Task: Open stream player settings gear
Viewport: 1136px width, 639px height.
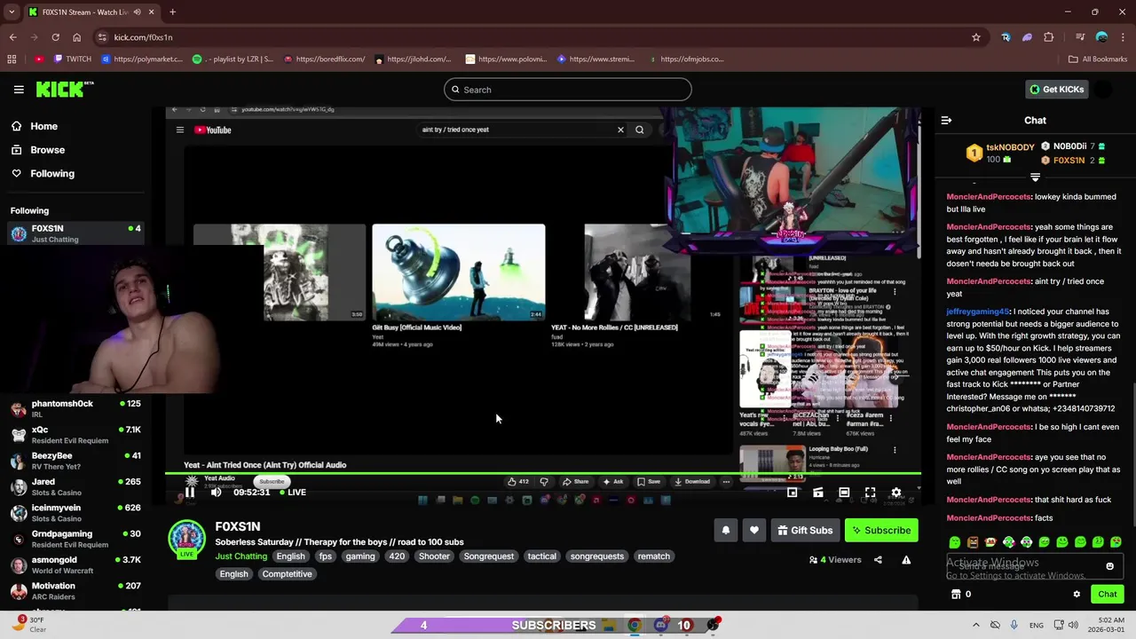Action: [896, 493]
